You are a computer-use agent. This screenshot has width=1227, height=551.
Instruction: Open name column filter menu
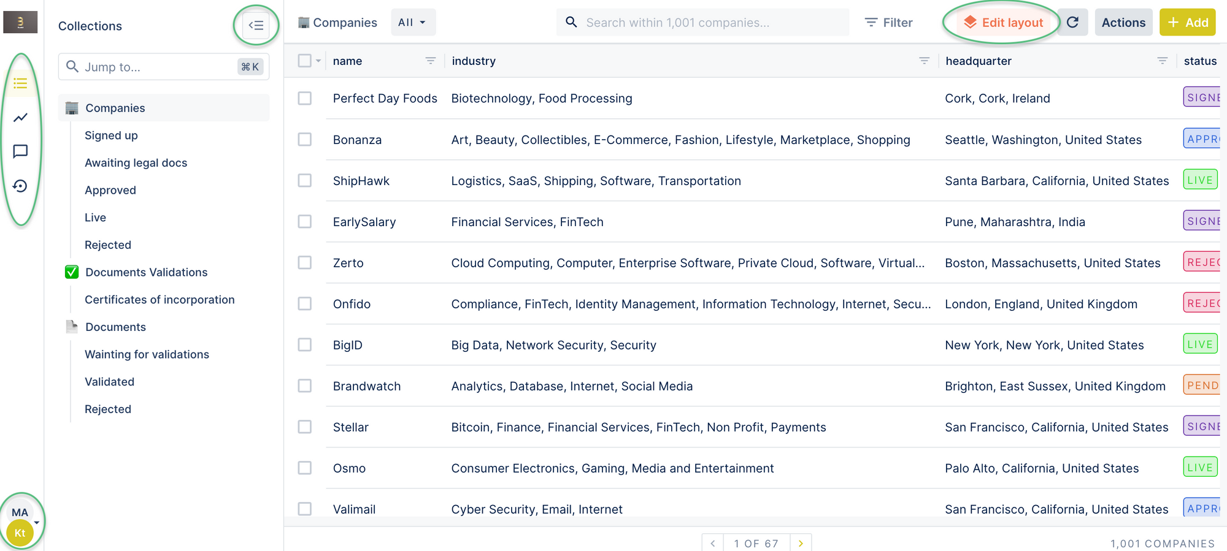tap(431, 61)
